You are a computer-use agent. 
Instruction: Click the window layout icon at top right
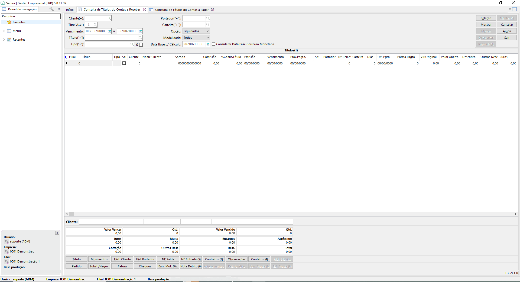click(x=515, y=9)
